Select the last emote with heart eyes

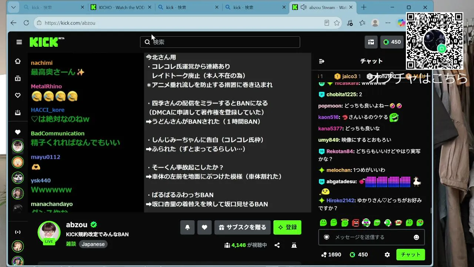420,222
